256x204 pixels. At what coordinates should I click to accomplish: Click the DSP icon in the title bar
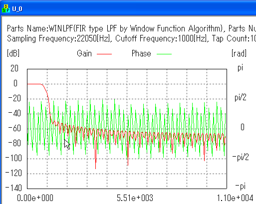pos(6,8)
